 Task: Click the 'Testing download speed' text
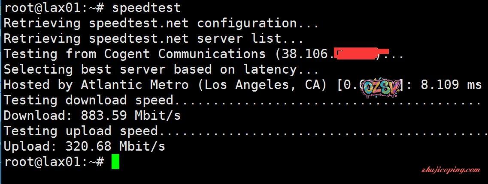tap(88, 100)
